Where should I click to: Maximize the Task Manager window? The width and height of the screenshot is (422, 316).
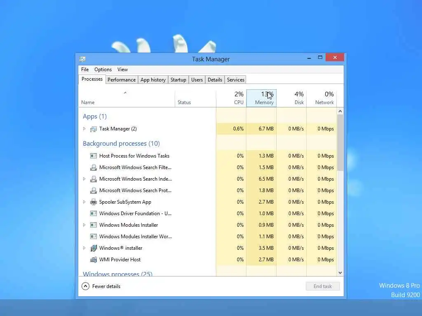320,57
